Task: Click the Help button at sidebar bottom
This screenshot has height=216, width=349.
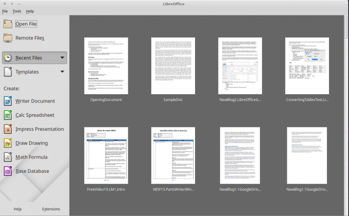Action: pos(18,209)
